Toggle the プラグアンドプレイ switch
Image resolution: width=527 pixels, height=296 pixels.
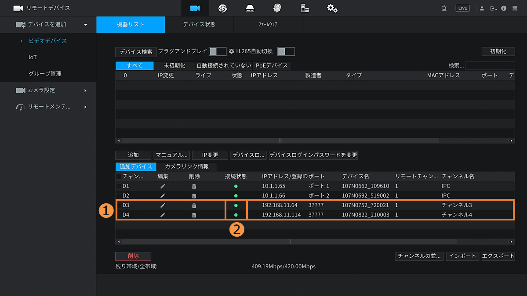pos(217,52)
